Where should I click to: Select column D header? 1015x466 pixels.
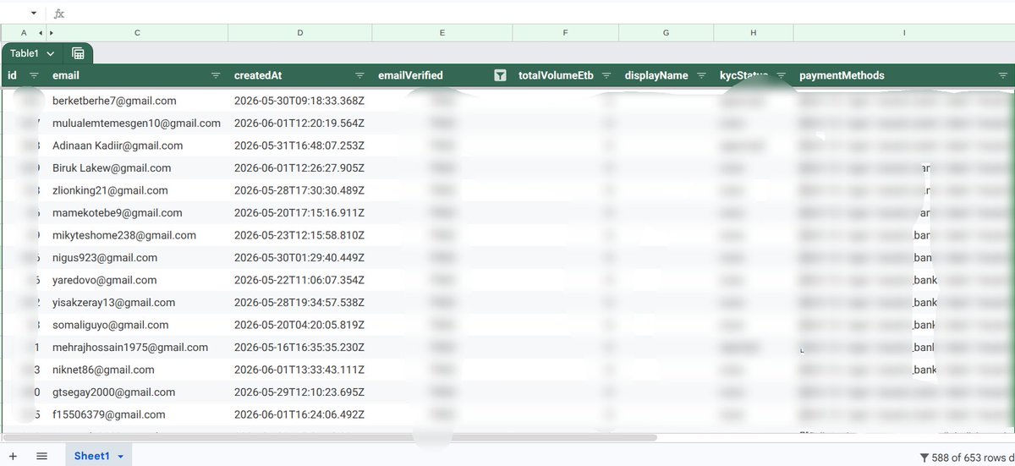click(300, 33)
